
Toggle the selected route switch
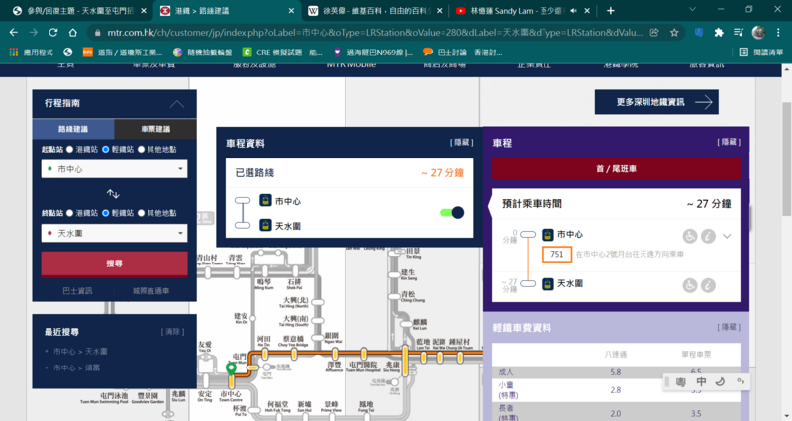tap(451, 212)
